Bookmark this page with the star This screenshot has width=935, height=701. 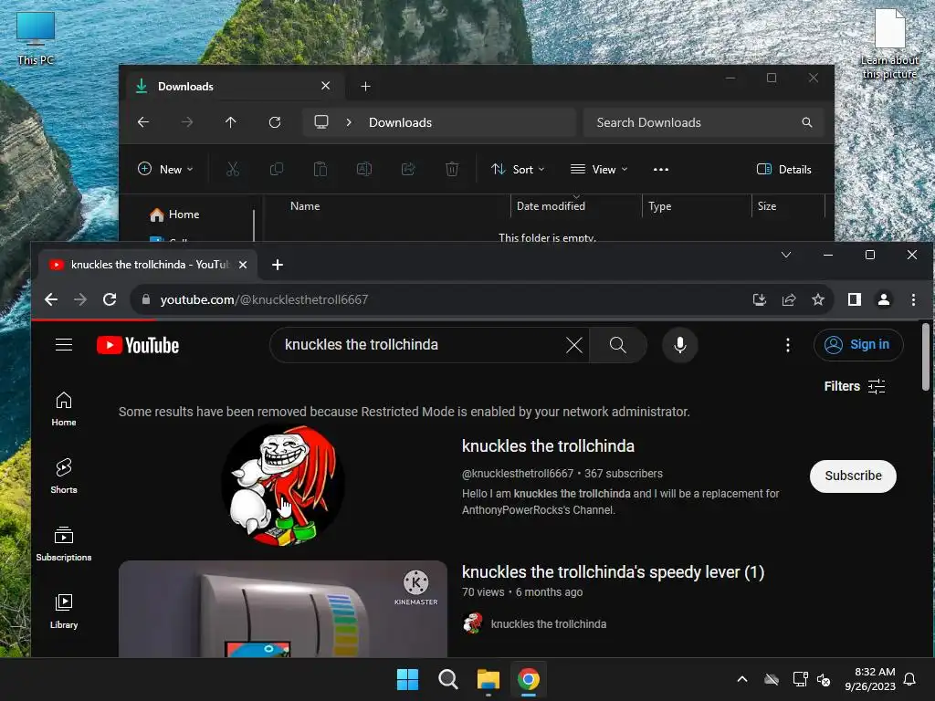point(818,299)
